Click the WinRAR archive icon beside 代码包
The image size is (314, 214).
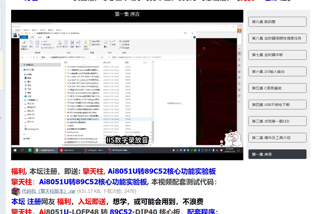tap(16, 191)
